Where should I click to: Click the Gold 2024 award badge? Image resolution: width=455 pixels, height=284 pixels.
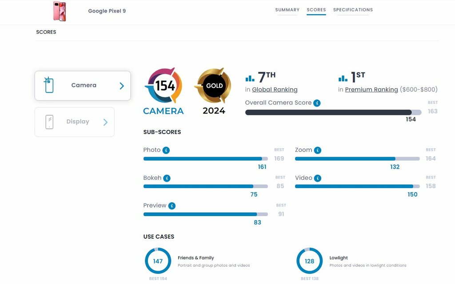pos(214,86)
